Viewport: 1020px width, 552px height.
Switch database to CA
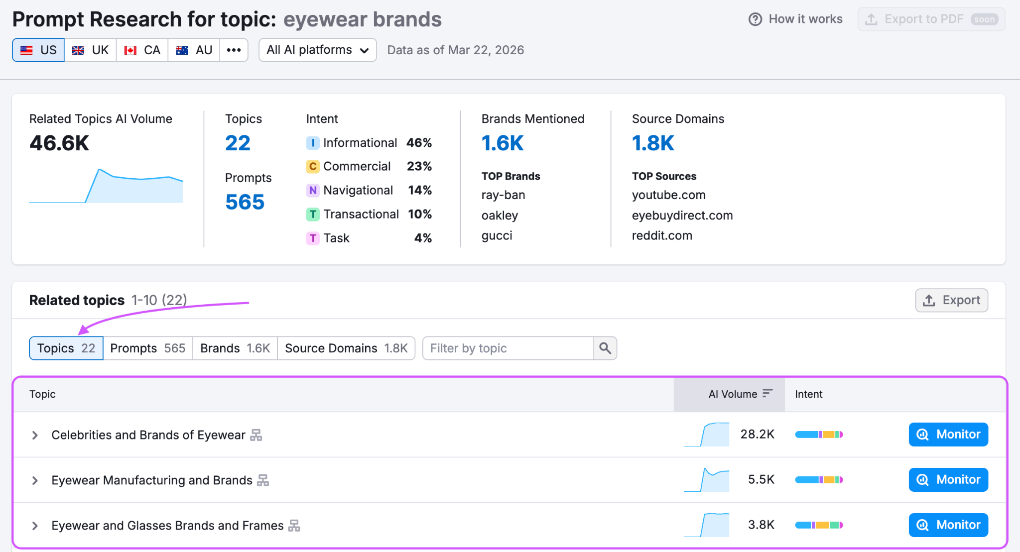(142, 50)
